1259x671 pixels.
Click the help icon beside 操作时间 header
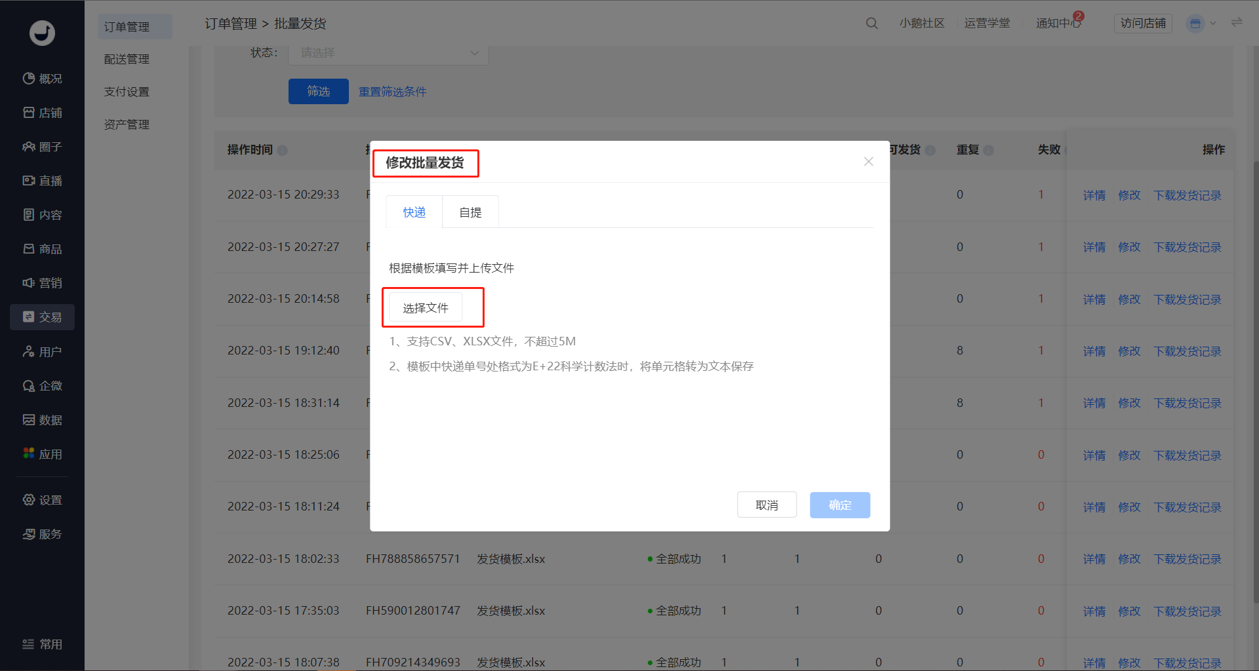coord(282,150)
